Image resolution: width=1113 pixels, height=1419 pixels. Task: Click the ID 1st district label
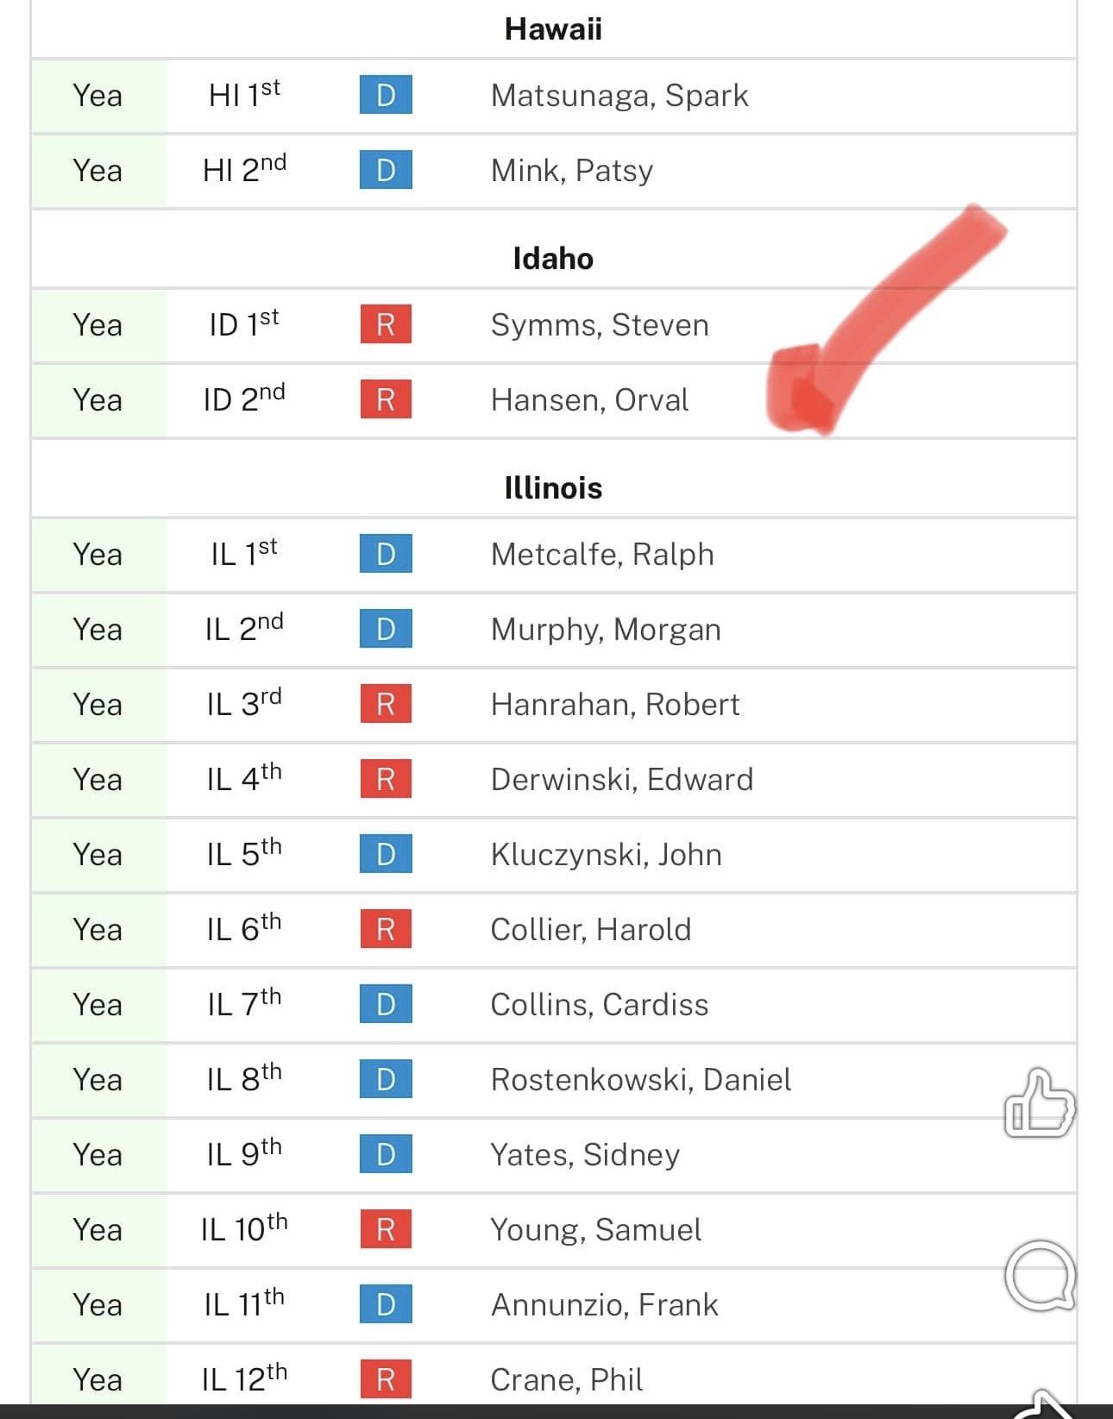click(244, 324)
